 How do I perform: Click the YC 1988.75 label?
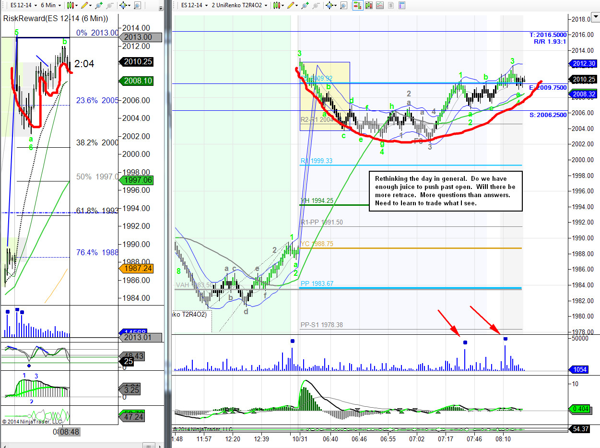pyautogui.click(x=317, y=244)
